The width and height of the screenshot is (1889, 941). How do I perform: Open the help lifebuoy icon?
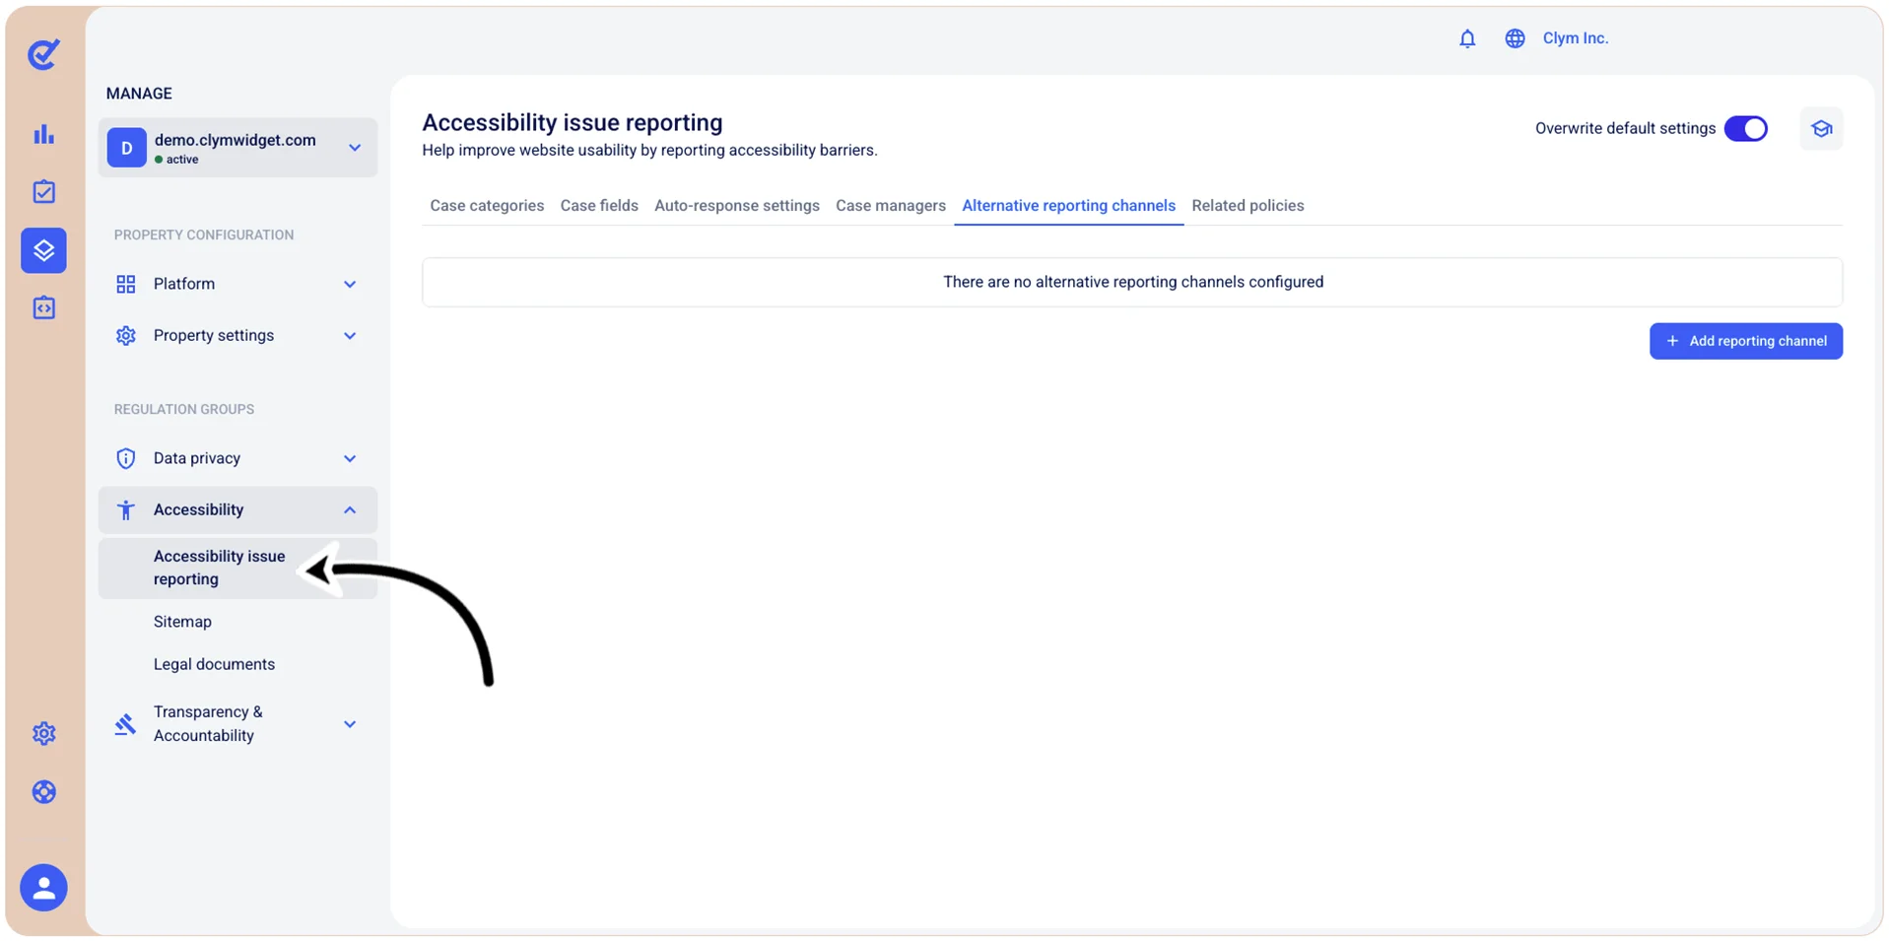coord(43,792)
